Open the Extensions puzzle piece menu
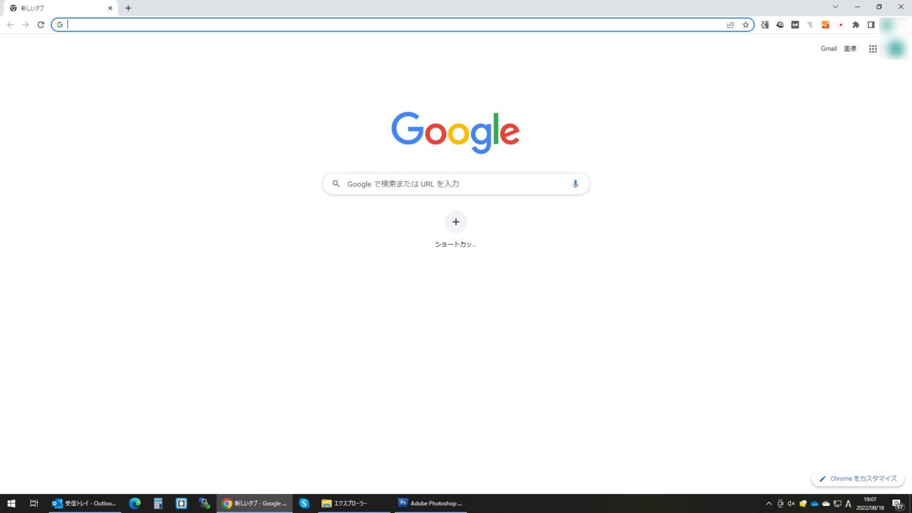912x513 pixels. [x=856, y=25]
